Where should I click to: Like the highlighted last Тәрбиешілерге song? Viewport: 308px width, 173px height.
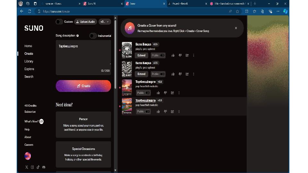coord(158,111)
